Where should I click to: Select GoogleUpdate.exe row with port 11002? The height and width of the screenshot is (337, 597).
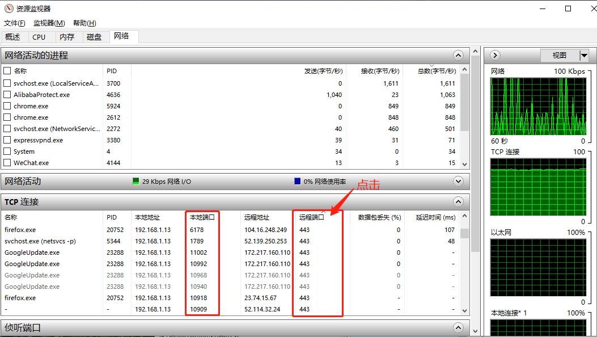tap(230, 252)
